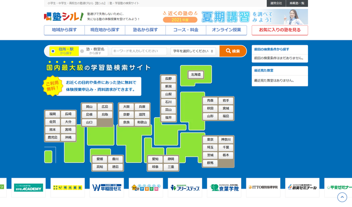The width and height of the screenshot is (352, 207).
Task: Select 宮城 prefecture button
Action: click(226, 108)
